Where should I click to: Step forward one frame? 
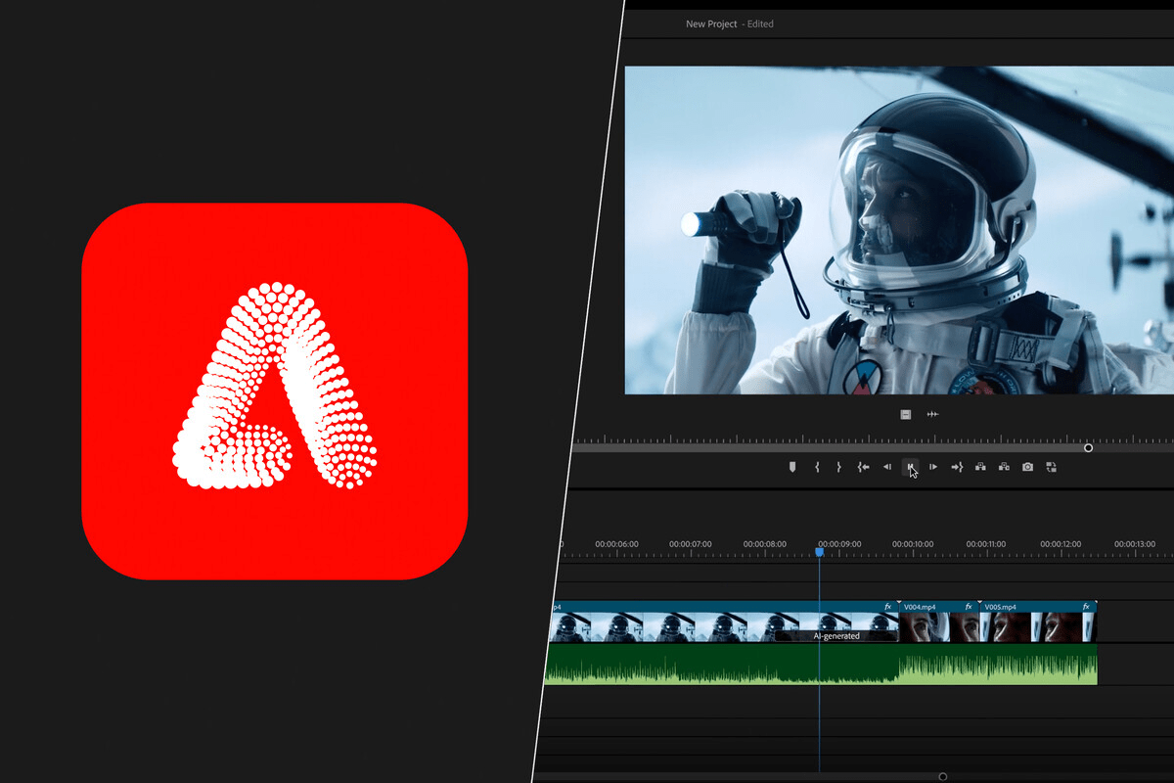pos(933,468)
